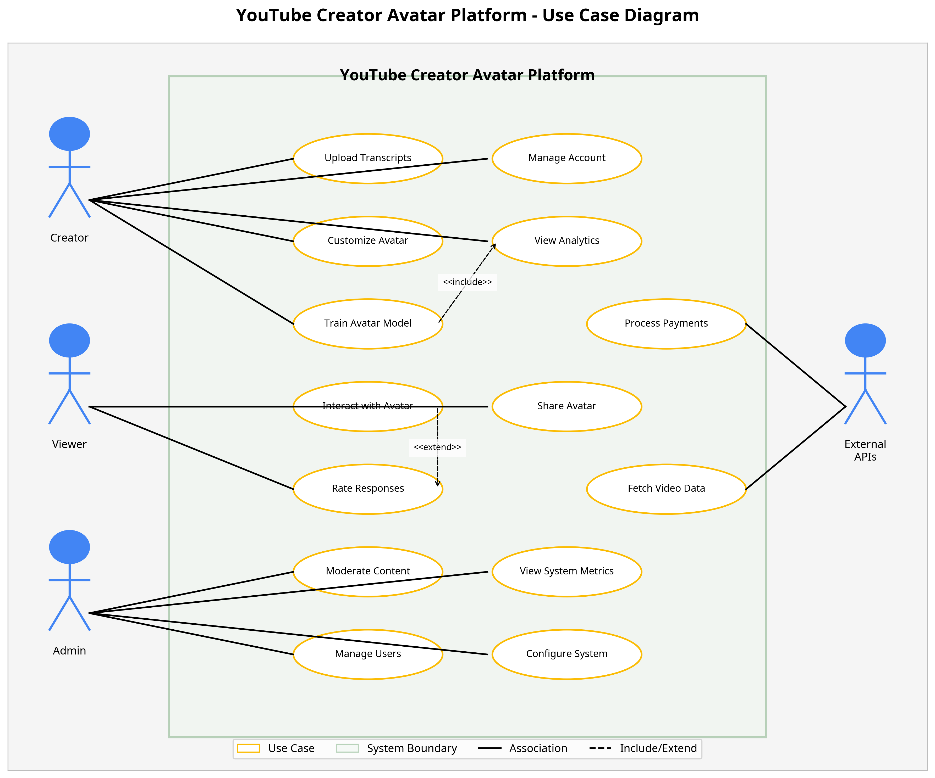The height and width of the screenshot is (778, 935).
Task: Select the Manage Account use case
Action: (x=567, y=158)
